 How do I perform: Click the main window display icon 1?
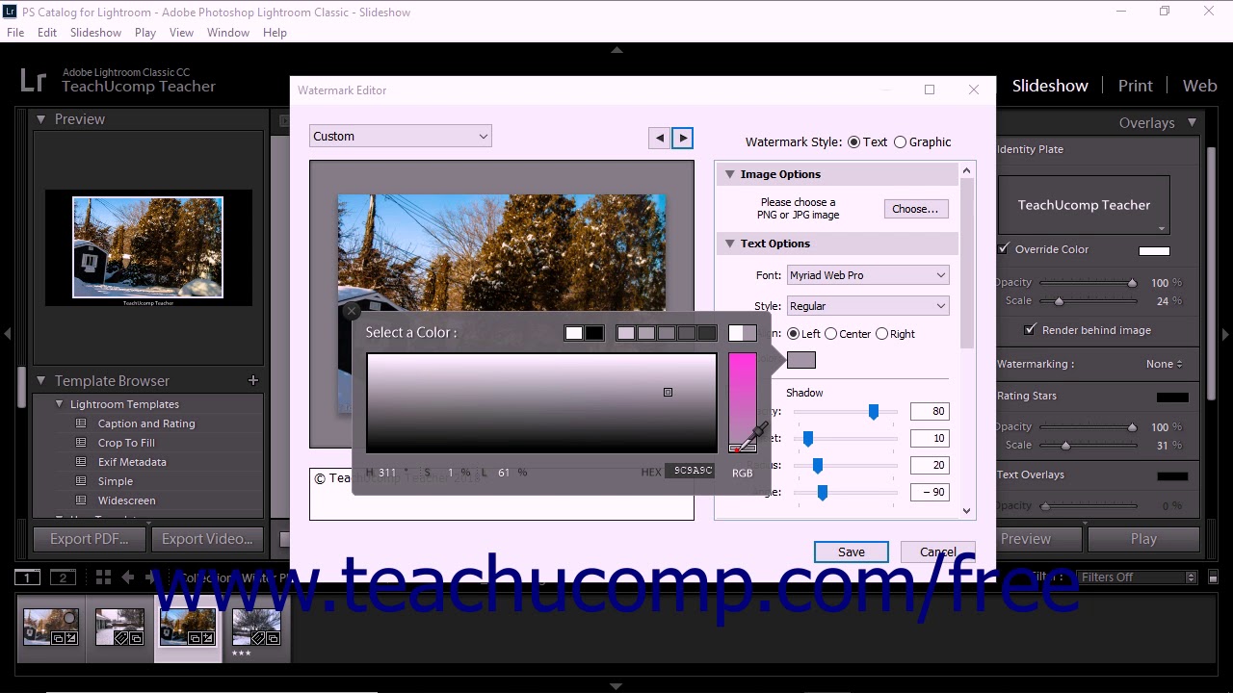(27, 577)
